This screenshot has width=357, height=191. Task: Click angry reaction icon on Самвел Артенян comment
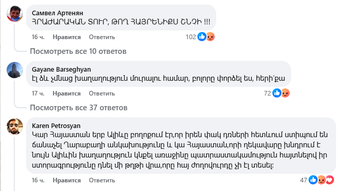pyautogui.click(x=210, y=37)
